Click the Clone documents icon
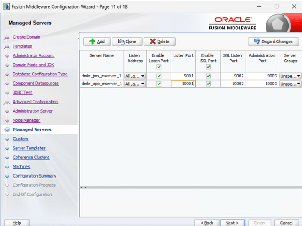 coord(121,42)
